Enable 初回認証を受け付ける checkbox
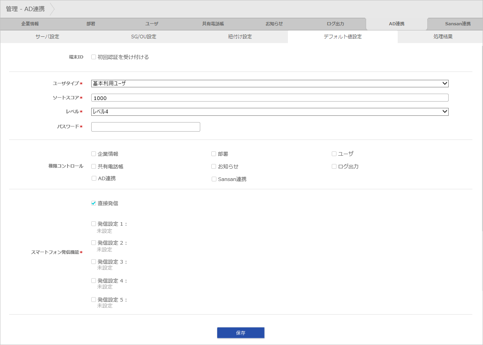This screenshot has height=345, width=483. click(x=94, y=57)
